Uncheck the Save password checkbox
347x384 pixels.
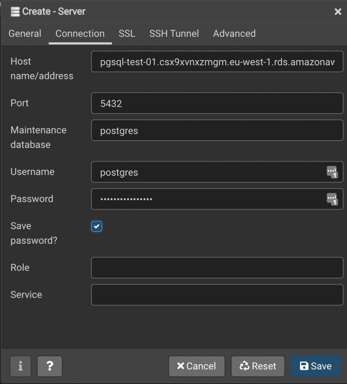[x=97, y=226]
